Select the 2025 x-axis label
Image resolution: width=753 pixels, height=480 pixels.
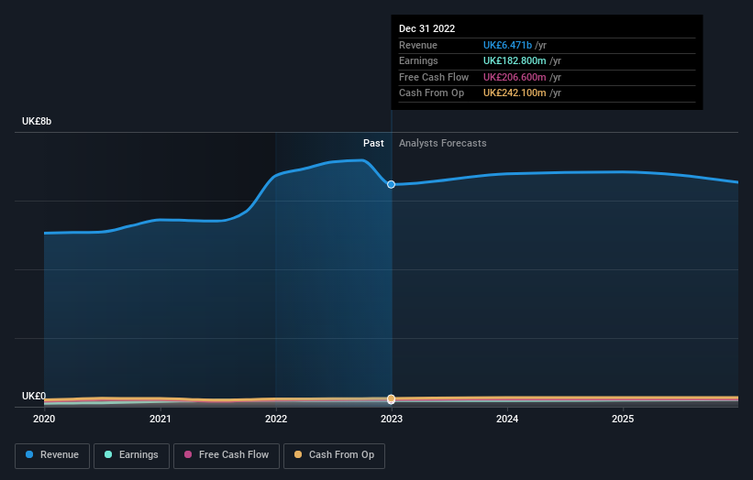tap(623, 420)
